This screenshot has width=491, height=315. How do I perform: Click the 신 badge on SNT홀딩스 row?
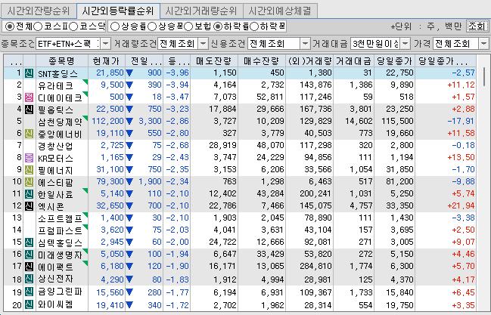point(29,73)
